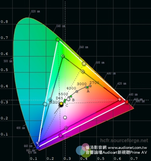Click the D65 white reference circle
The width and height of the screenshot is (151, 161).
[68, 99]
